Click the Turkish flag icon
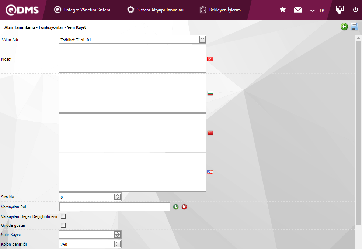This screenshot has width=362, height=249. 210,59
